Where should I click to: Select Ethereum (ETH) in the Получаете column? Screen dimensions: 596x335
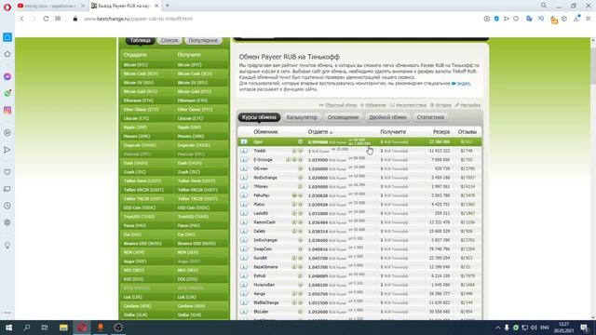pyautogui.click(x=193, y=100)
